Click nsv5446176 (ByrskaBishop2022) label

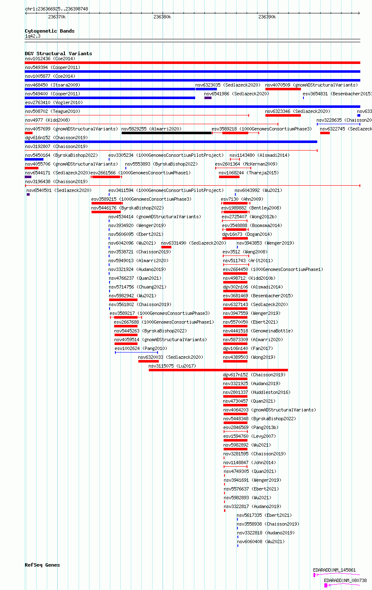[127, 208]
